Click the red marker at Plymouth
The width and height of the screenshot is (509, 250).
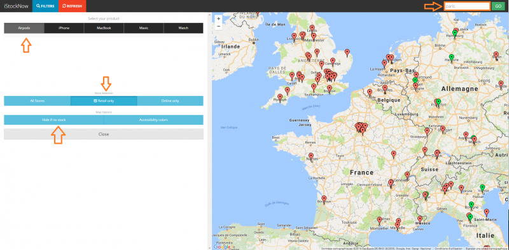coord(280,97)
